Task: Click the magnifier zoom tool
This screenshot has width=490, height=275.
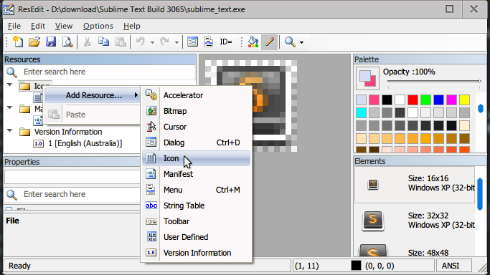Action: 290,42
